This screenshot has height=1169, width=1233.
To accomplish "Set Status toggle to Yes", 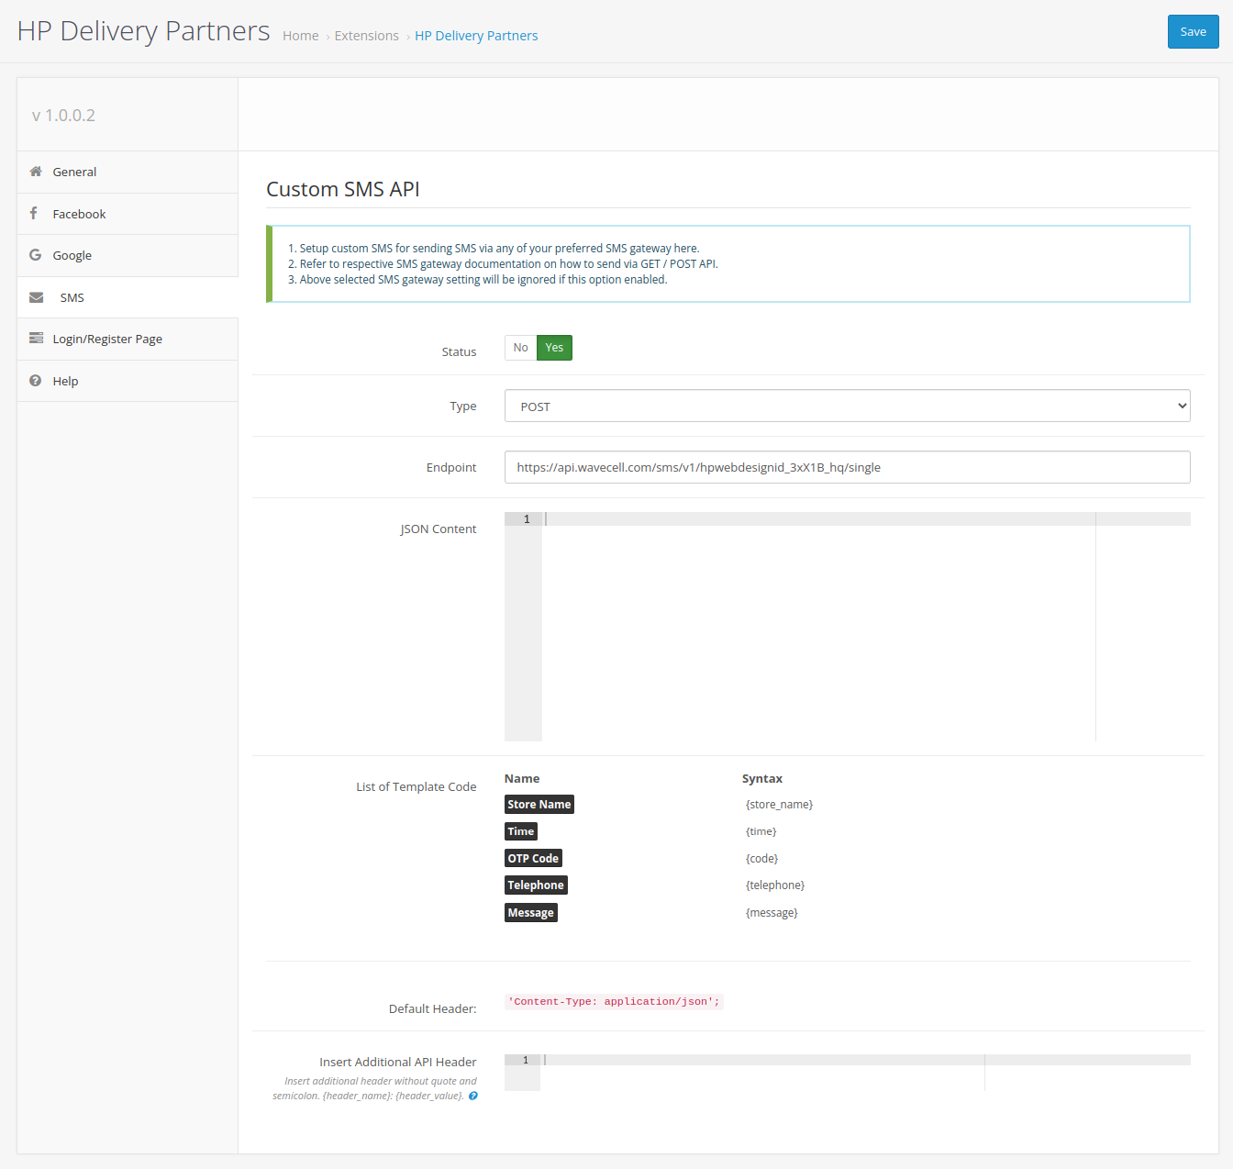I will click(554, 348).
